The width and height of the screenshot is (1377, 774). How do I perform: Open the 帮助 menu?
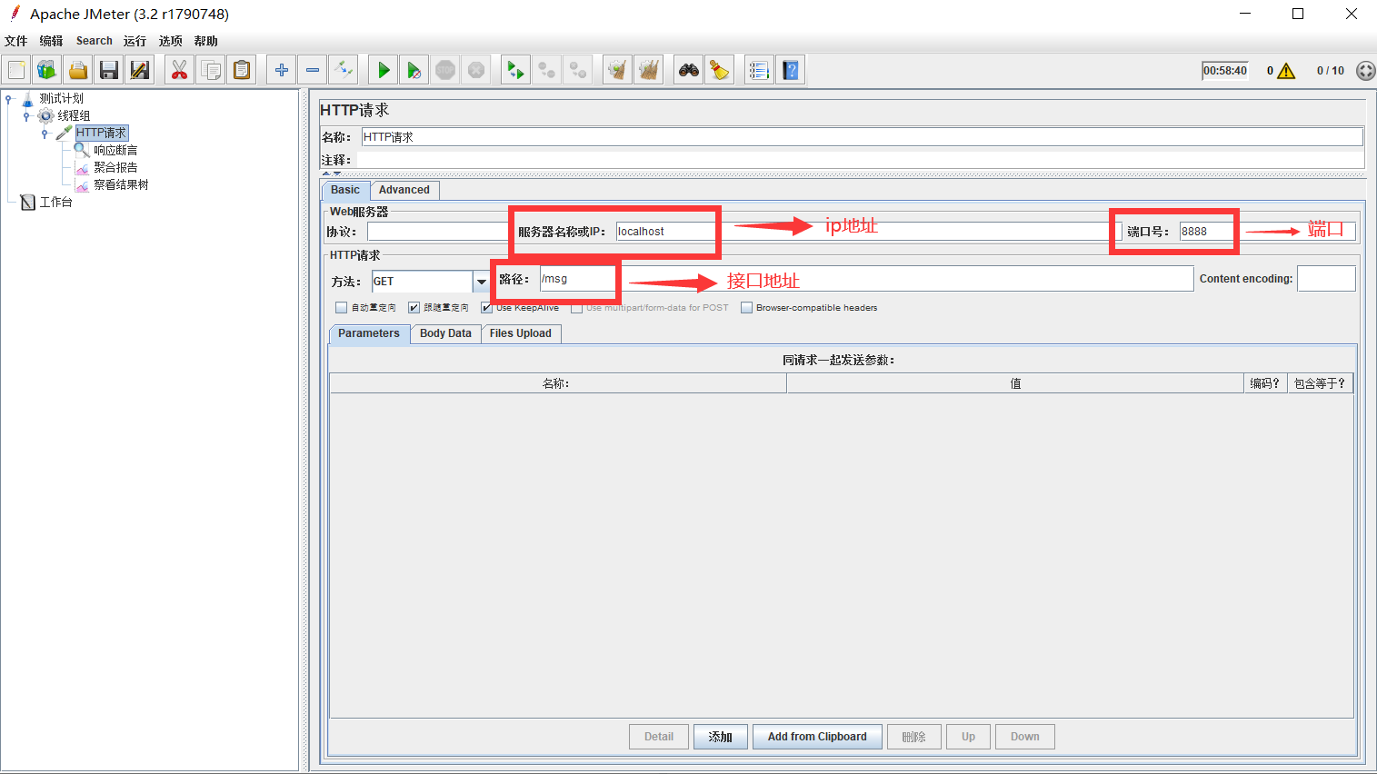point(206,41)
